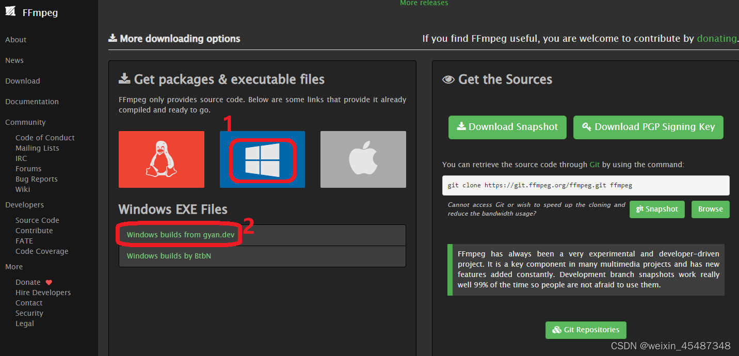Click 'Windows EXE Files' heading
This screenshot has height=356, width=739.
173,209
